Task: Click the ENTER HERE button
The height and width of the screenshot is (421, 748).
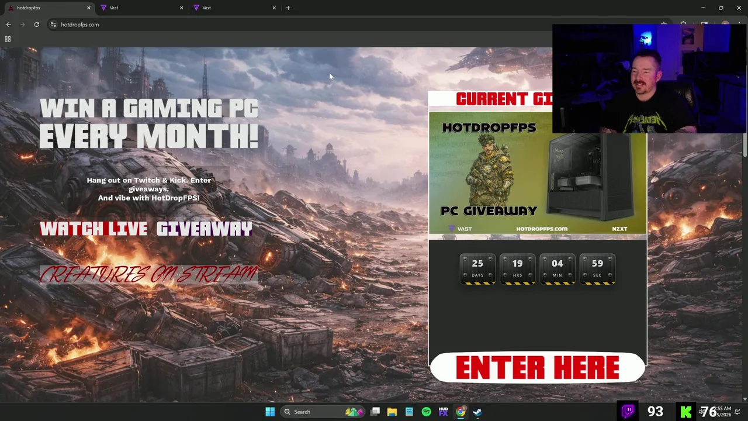Action: click(x=538, y=368)
